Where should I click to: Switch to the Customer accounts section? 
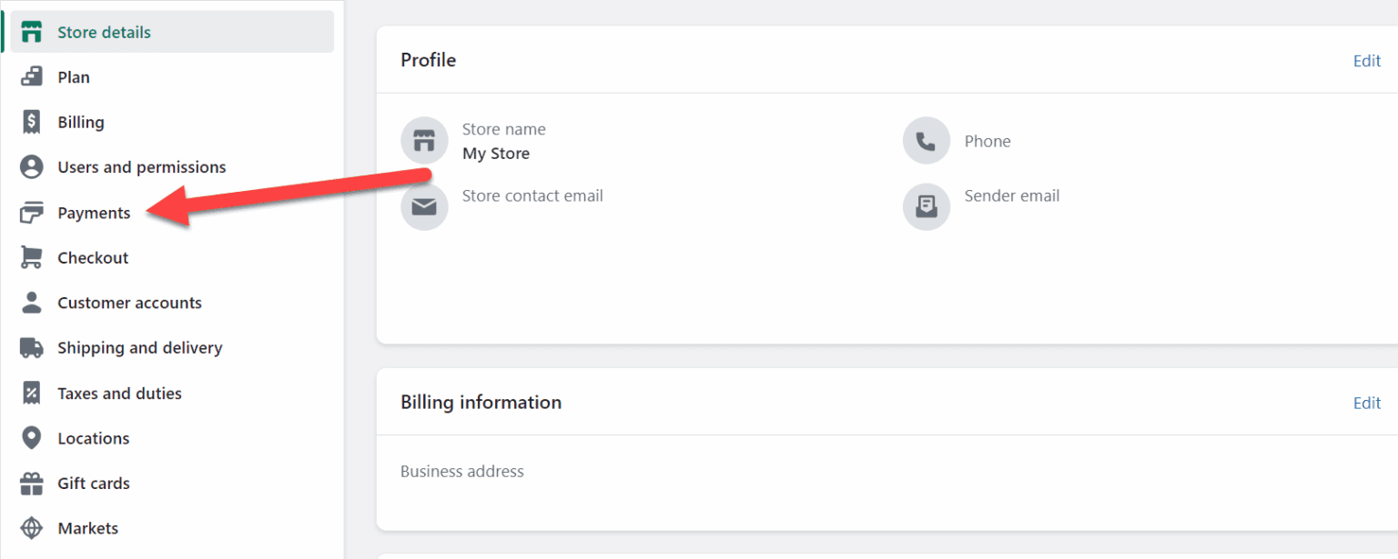pyautogui.click(x=129, y=303)
